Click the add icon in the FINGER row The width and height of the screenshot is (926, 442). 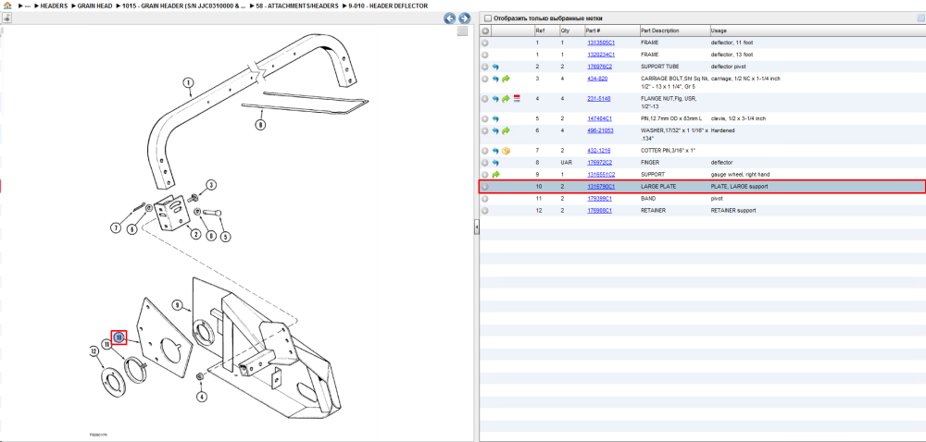(485, 163)
